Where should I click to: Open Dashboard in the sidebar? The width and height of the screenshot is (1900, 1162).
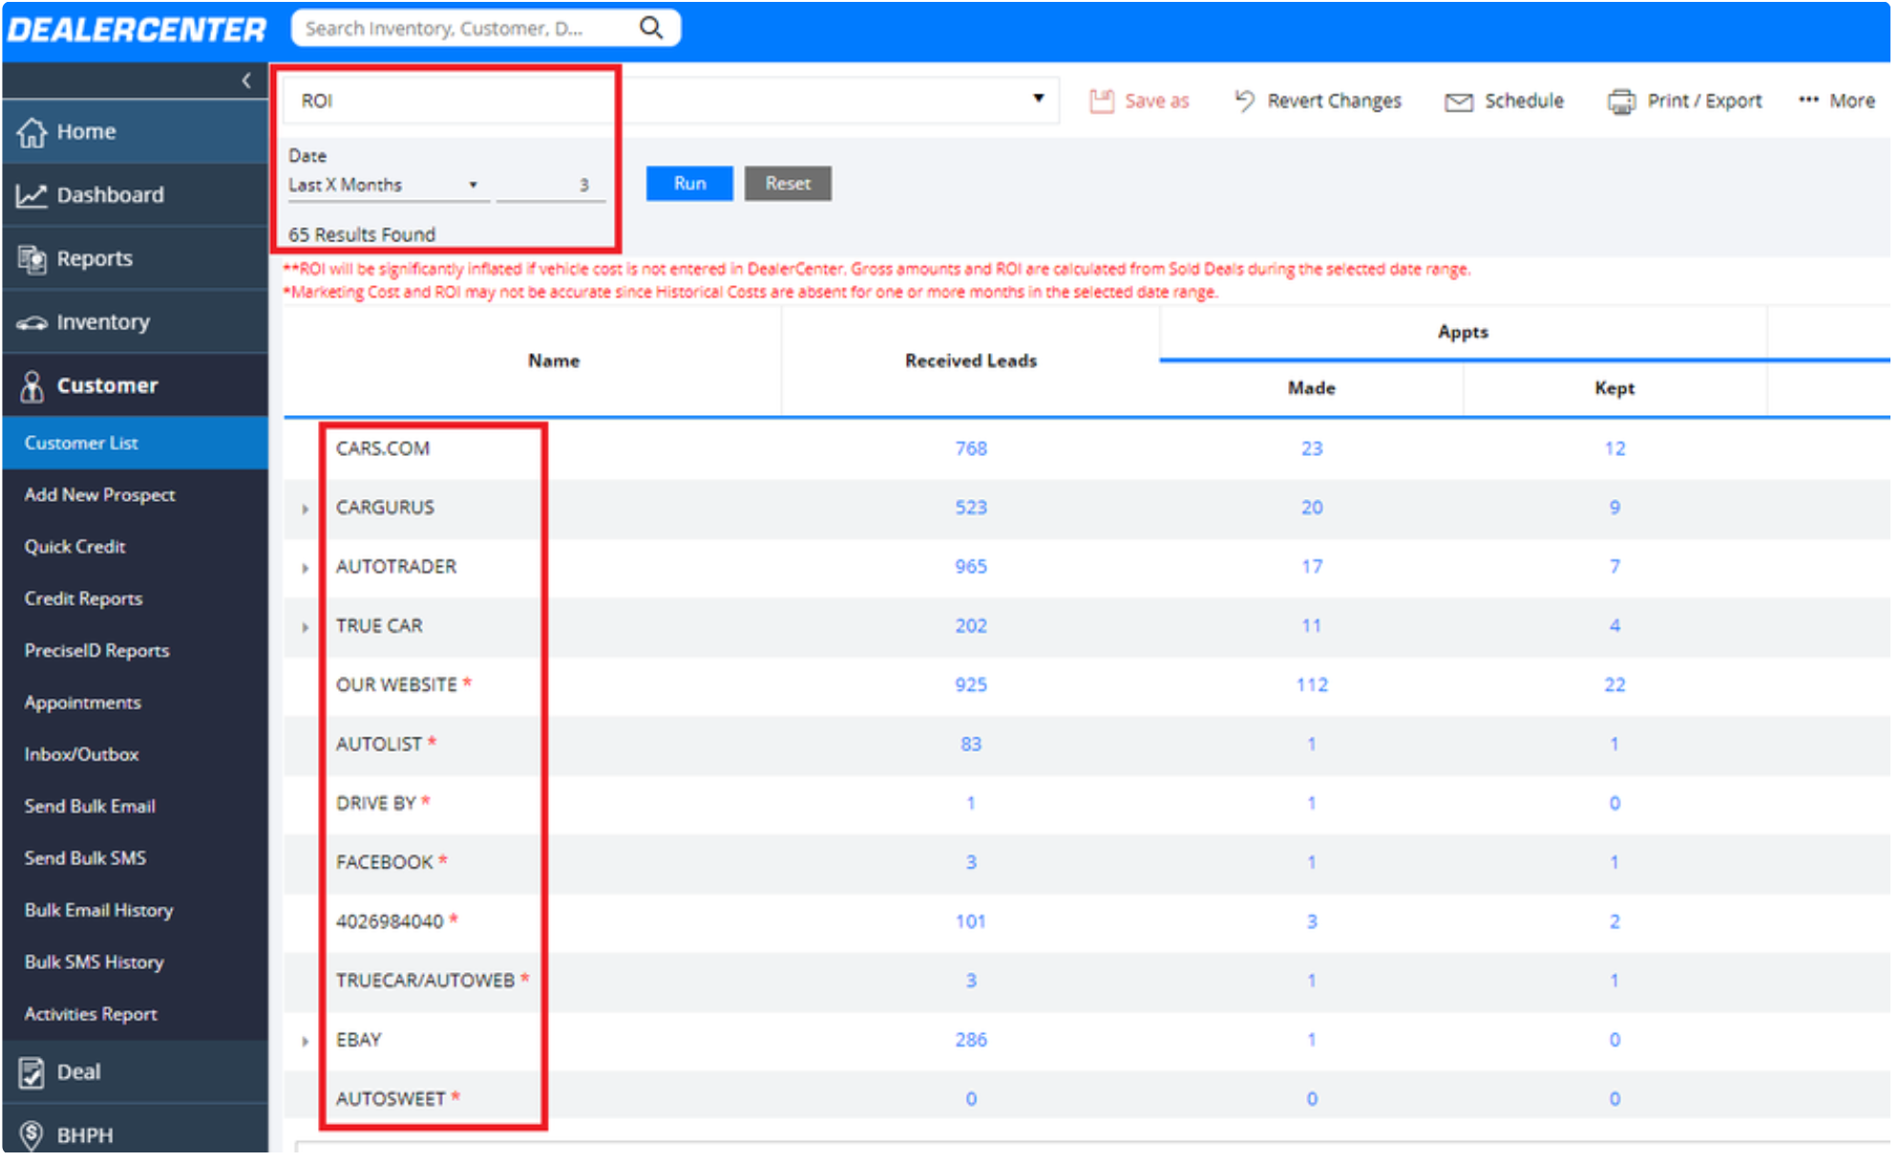click(x=135, y=196)
